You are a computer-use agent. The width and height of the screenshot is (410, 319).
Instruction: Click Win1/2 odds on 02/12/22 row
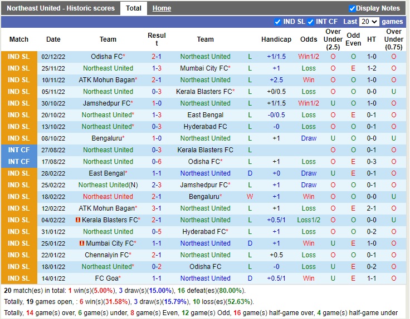click(x=309, y=57)
